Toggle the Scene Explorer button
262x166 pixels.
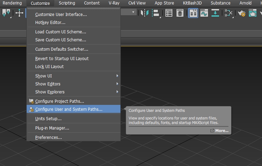pyautogui.click(x=169, y=13)
